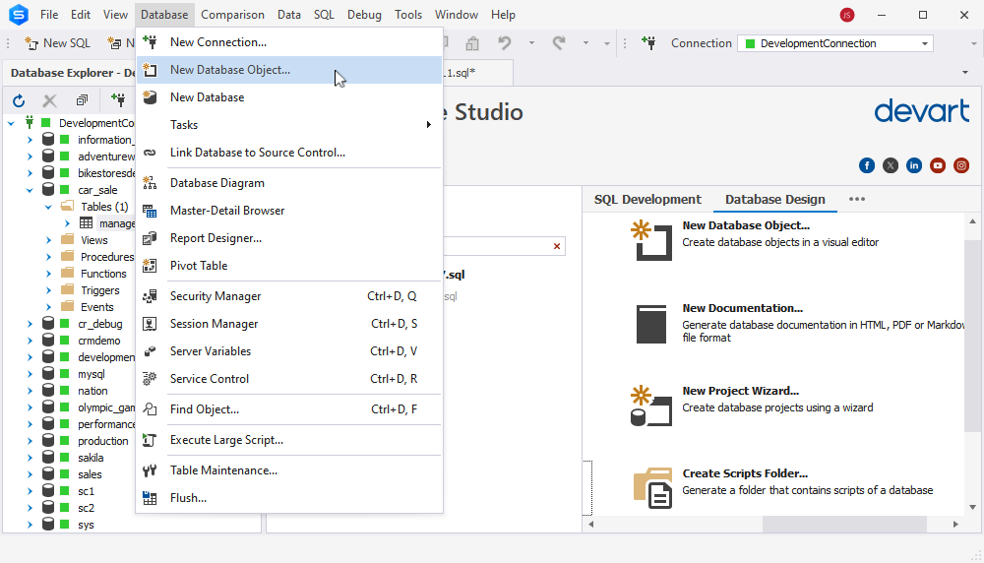Open the X (Twitter) social icon
Viewport: 984px width, 563px height.
891,165
